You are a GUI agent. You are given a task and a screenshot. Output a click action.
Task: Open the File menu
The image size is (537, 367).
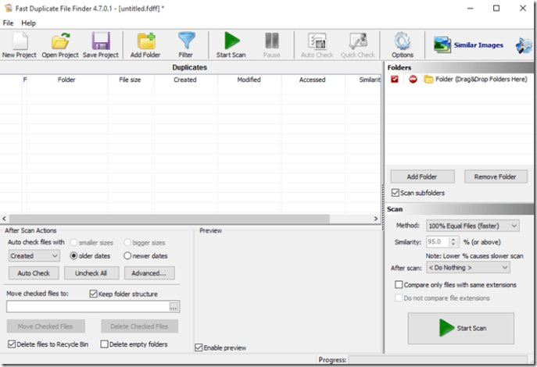click(x=9, y=23)
